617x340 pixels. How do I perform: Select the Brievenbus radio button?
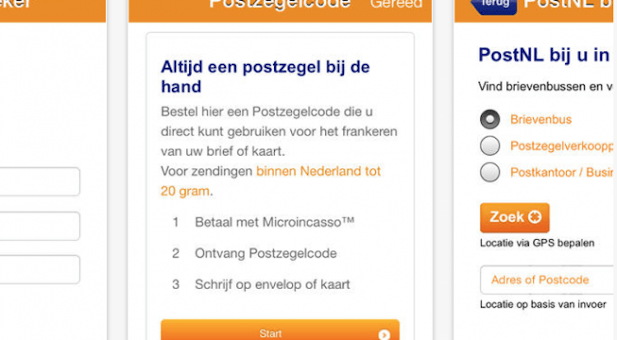(490, 119)
